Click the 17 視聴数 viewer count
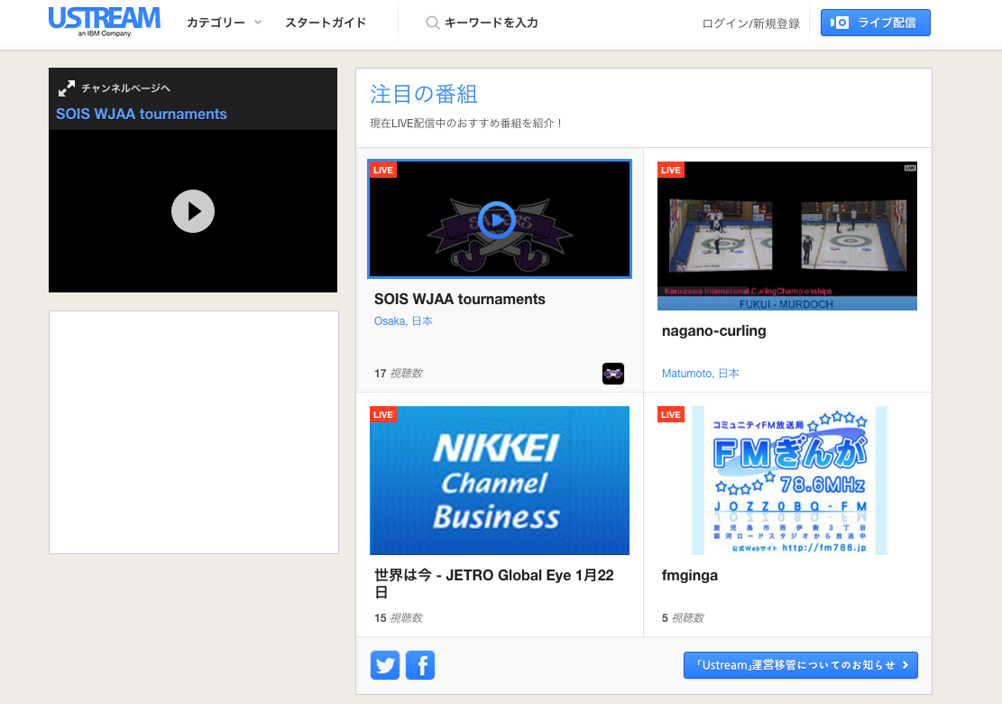The image size is (1002, 704). click(x=398, y=374)
